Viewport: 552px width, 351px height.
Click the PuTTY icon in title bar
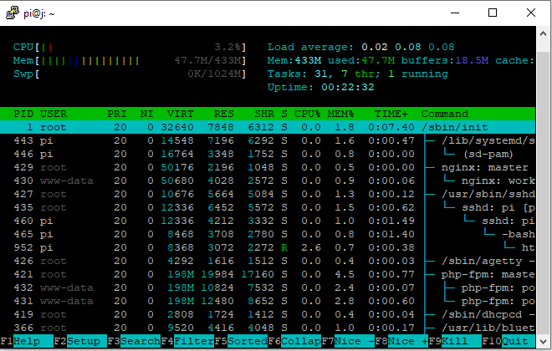coord(13,13)
